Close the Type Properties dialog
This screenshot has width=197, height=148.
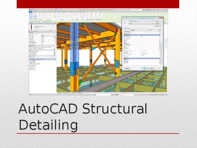[x=161, y=18]
